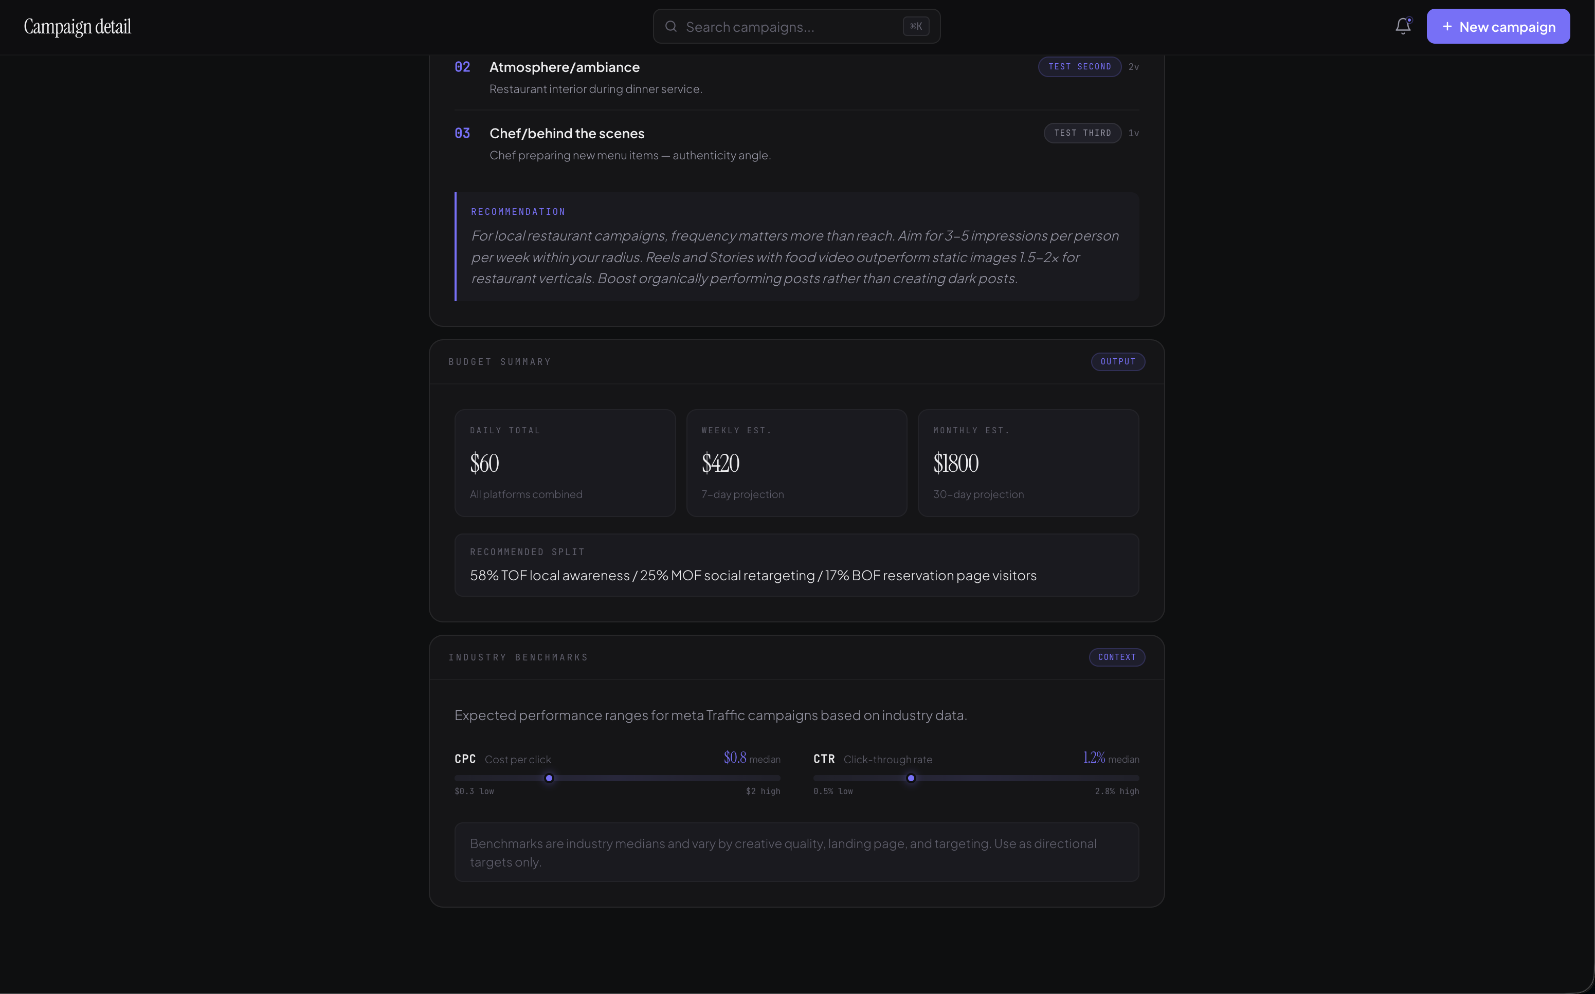Click the 03 step number for Chef/behind the scenes
This screenshot has height=994, width=1595.
tap(462, 133)
